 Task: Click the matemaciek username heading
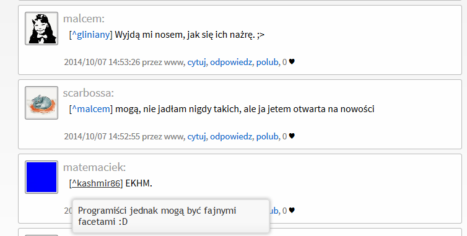[x=94, y=167]
